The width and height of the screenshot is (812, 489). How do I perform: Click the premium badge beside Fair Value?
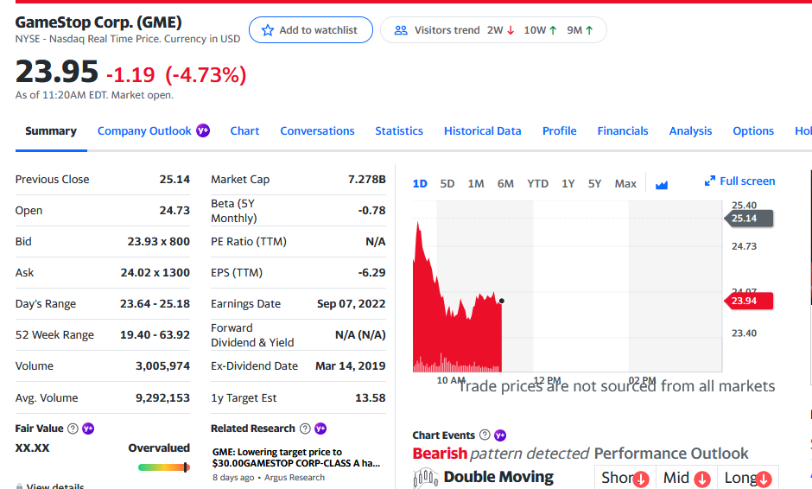tap(88, 429)
